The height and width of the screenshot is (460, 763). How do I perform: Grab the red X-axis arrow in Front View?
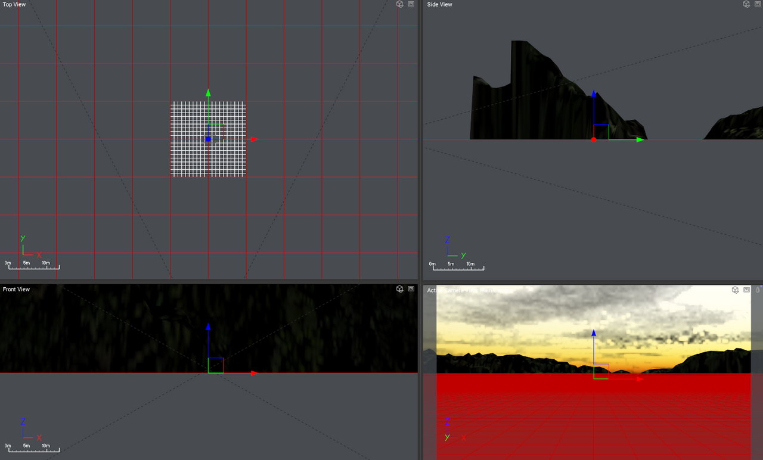click(x=255, y=373)
